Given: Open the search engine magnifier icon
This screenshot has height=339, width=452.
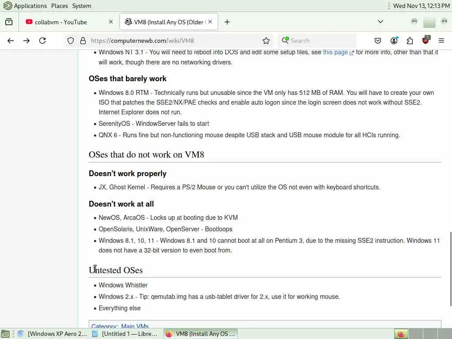Looking at the screenshot, I should [x=285, y=40].
